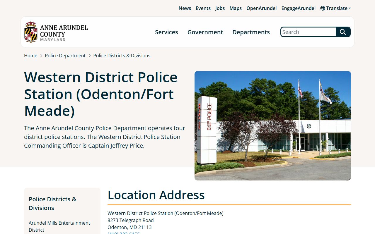Open the News link
Image resolution: width=375 pixels, height=234 pixels.
(x=185, y=8)
